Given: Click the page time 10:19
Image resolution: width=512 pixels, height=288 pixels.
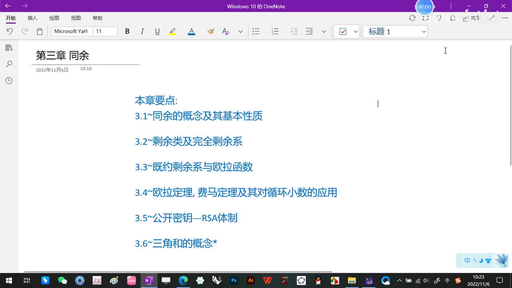Looking at the screenshot, I should [x=86, y=69].
